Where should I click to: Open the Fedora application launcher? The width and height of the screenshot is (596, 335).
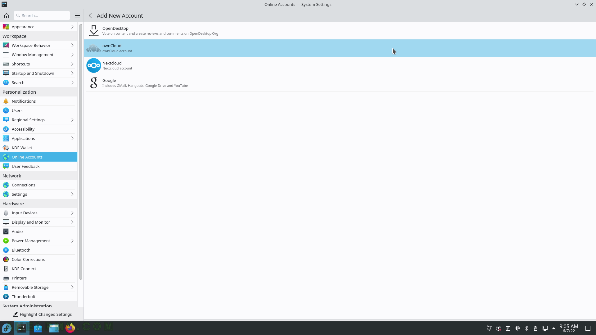(7, 328)
